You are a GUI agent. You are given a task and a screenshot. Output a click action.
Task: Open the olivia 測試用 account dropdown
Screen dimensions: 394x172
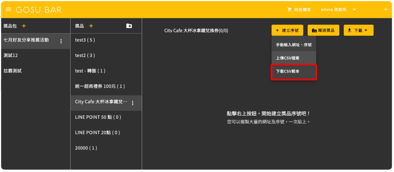[338, 9]
